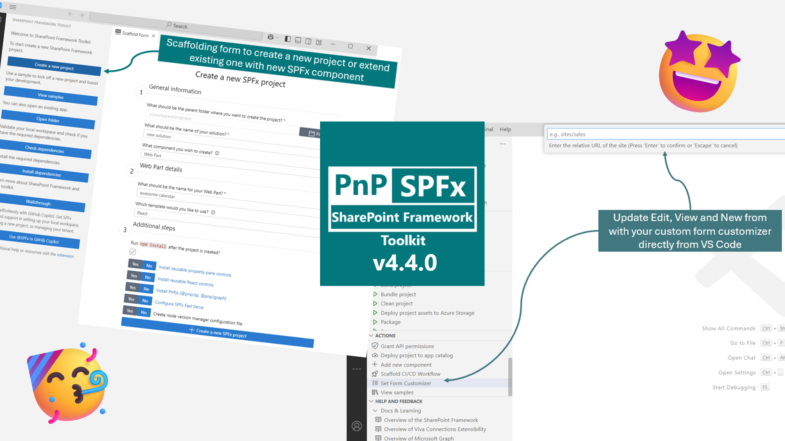The width and height of the screenshot is (785, 441).
Task: Switch to the Scaffold Form tab
Action: (x=135, y=35)
